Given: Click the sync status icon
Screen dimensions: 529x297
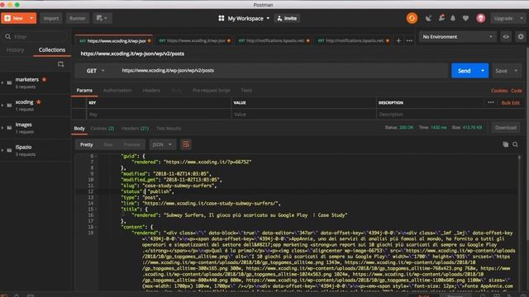Looking at the screenshot, I should click(x=412, y=18).
